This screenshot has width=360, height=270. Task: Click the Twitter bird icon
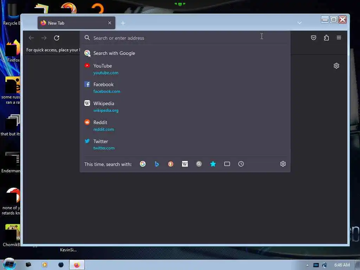(x=87, y=141)
